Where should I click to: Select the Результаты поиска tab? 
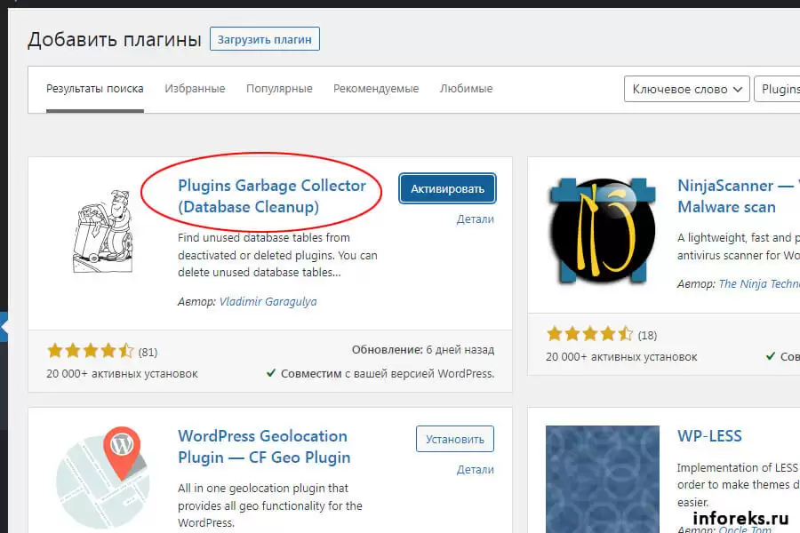tap(94, 89)
